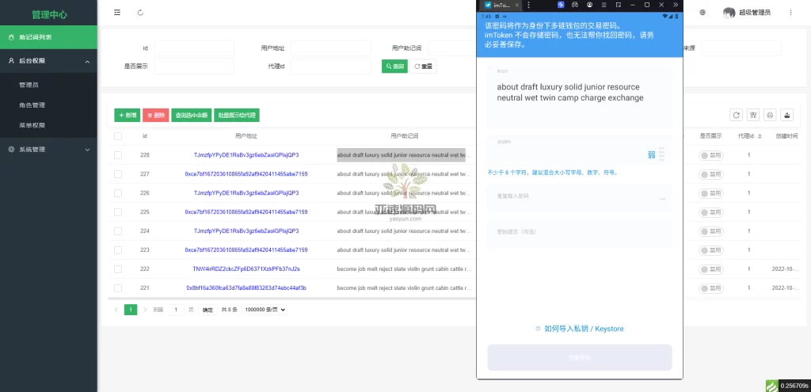Toggle the 禁用 switch for row 225
The width and height of the screenshot is (811, 392).
710,212
